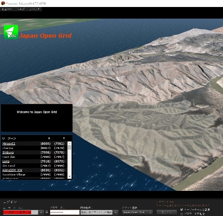Open the third menu in the menu bar

(x=35, y=9)
